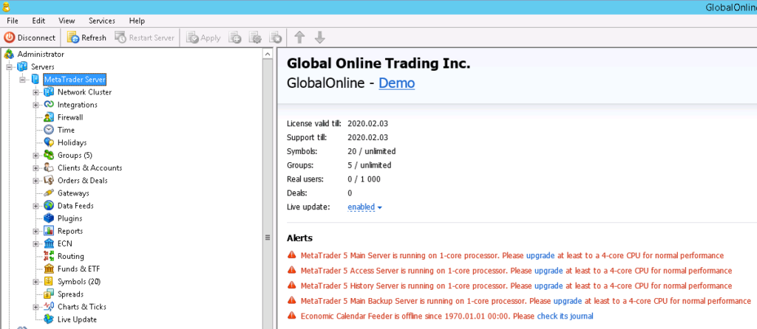Screen dimensions: 757x329
Task: Open Firewall via its tree icon
Action: [x=49, y=117]
